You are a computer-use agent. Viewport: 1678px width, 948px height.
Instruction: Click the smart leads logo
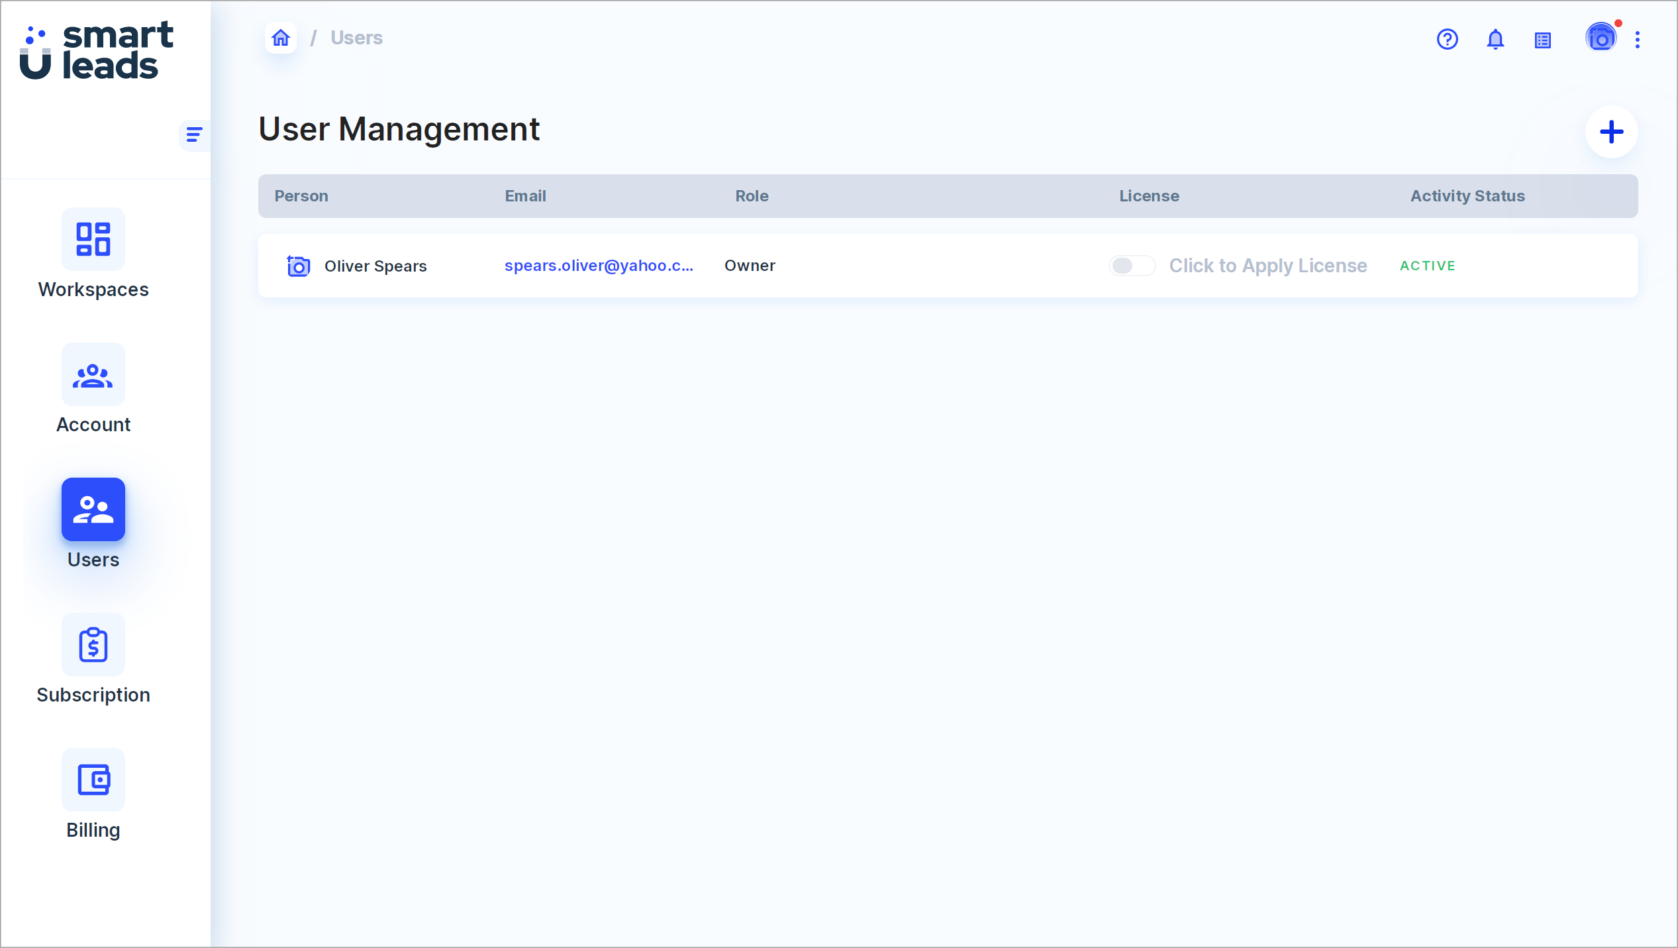pos(97,51)
